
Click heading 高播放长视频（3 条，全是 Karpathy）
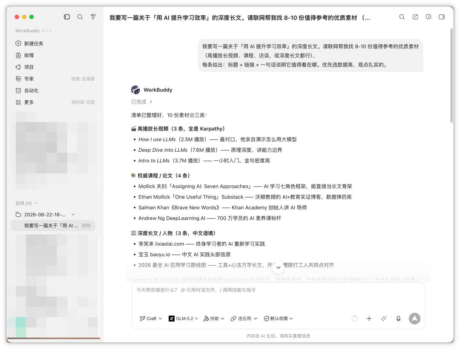[178, 128]
